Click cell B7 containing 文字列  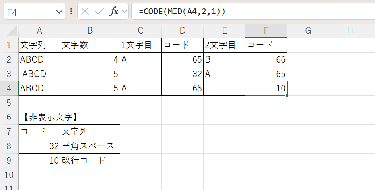[90, 131]
